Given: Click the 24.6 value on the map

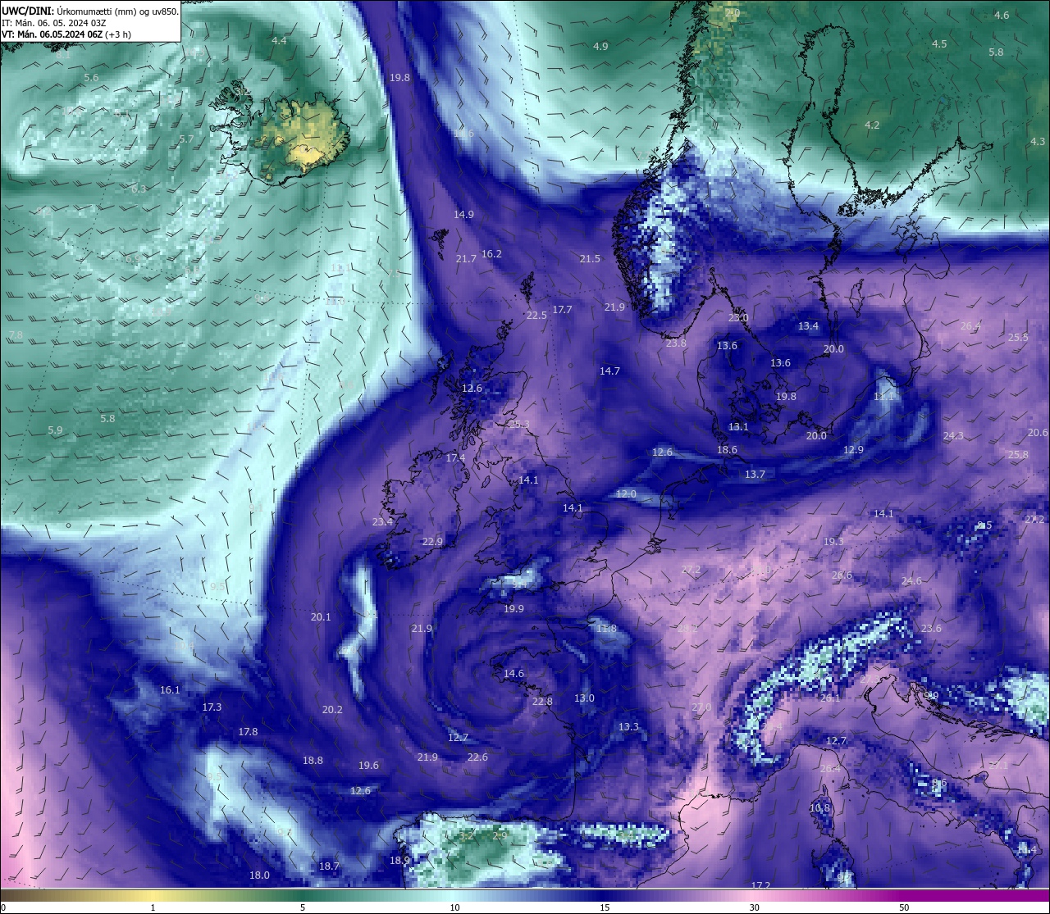Looking at the screenshot, I should tap(911, 580).
